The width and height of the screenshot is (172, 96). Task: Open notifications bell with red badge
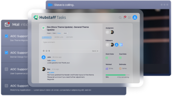125,17
